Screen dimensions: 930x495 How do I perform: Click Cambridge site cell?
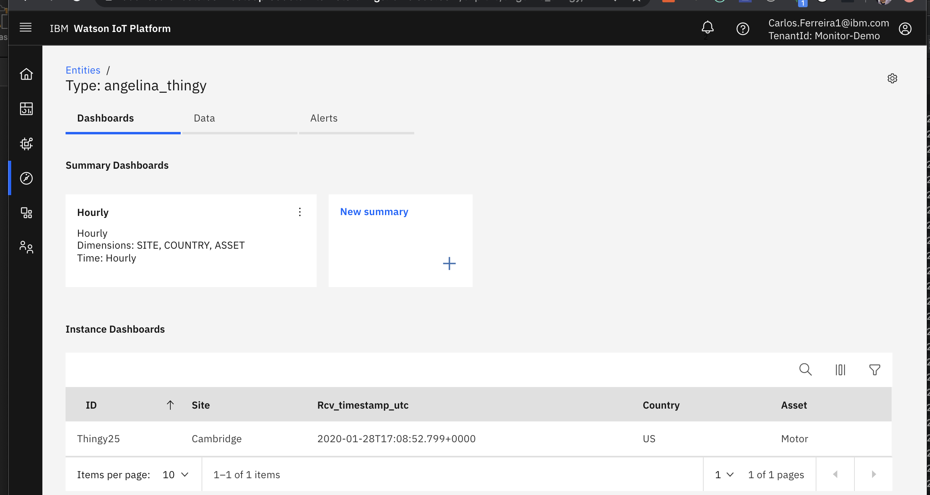(x=216, y=439)
